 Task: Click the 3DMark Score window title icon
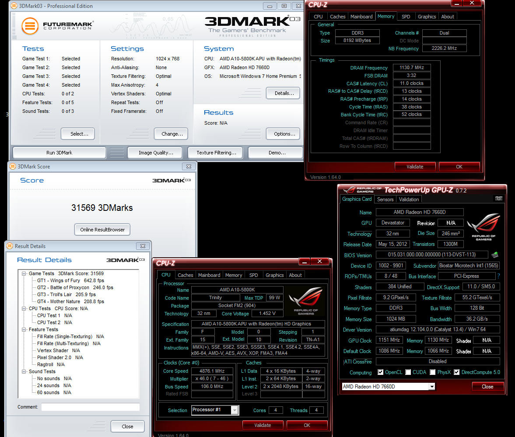point(13,167)
